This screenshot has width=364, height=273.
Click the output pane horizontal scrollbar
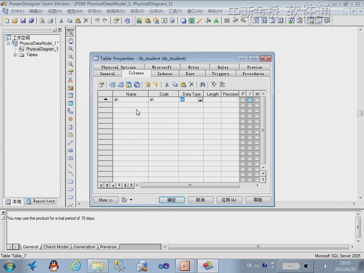(258, 247)
